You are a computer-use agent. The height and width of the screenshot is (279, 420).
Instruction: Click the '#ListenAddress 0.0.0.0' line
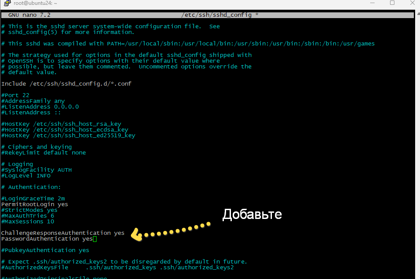click(40, 106)
